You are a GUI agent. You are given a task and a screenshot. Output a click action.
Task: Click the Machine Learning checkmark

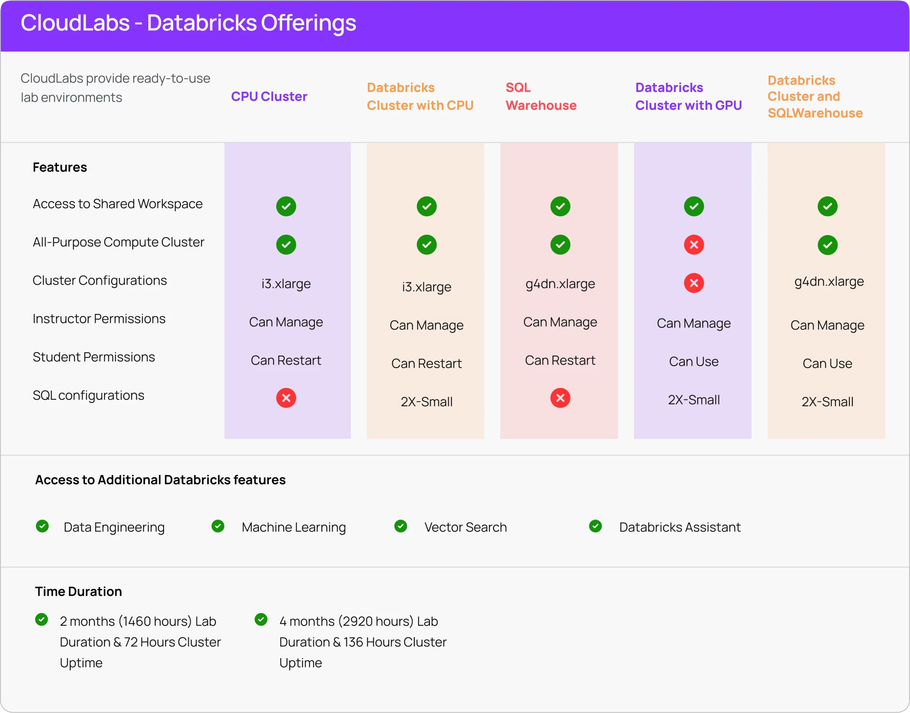click(x=218, y=526)
